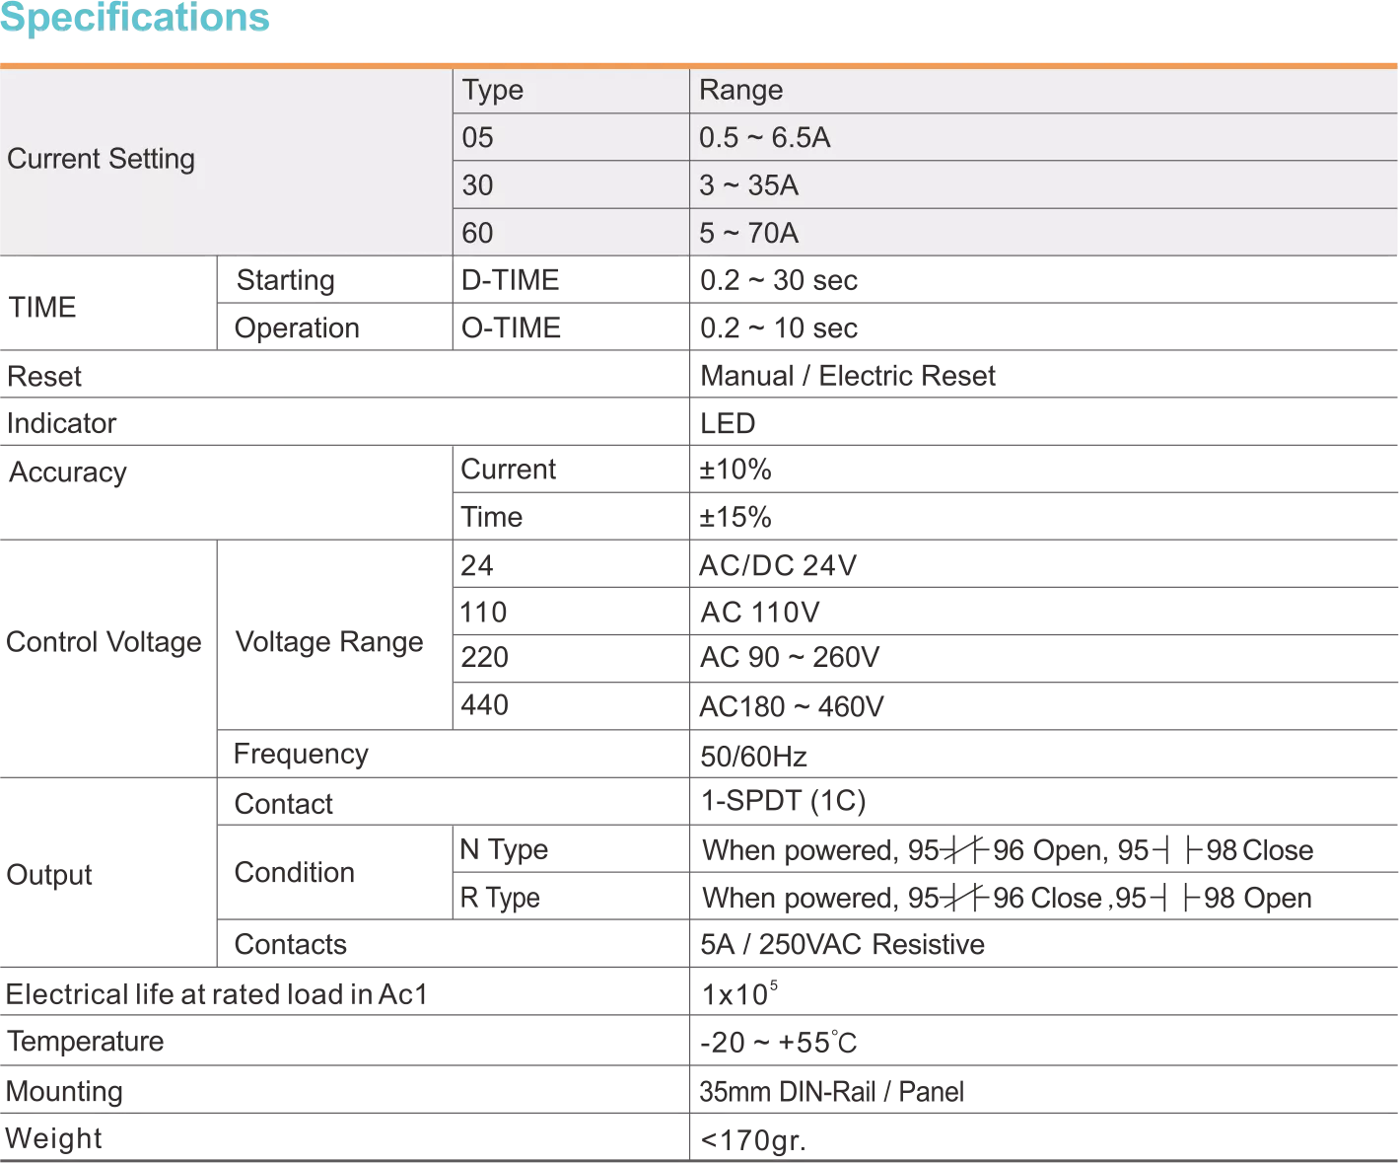Viewport: 1399px width, 1163px height.
Task: Click the Weight row label
Action: click(x=51, y=1137)
